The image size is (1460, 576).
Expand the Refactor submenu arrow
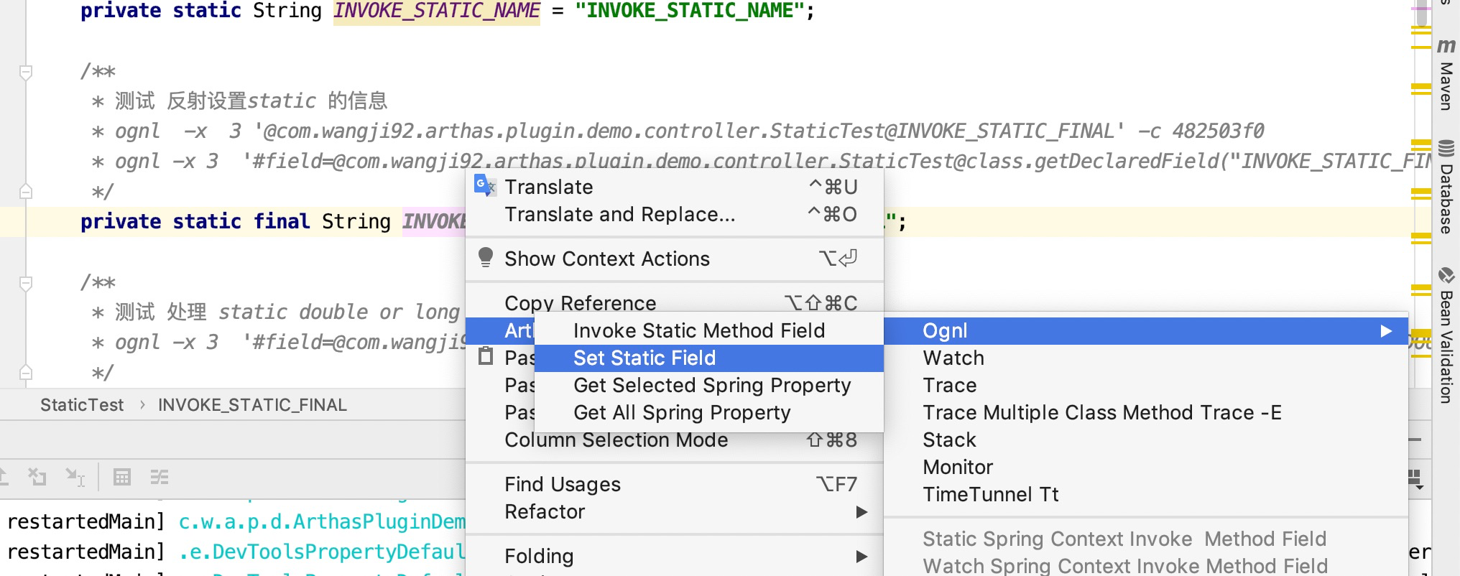(x=861, y=512)
